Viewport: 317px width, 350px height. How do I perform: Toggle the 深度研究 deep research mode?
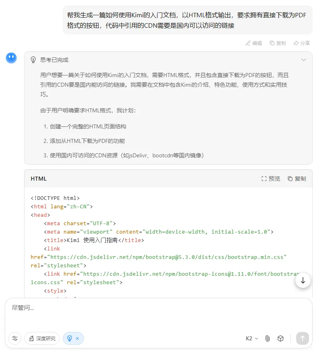(42, 338)
